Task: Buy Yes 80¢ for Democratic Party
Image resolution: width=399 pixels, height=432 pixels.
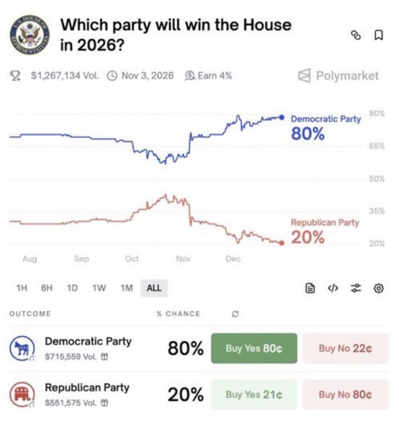Action: [254, 348]
